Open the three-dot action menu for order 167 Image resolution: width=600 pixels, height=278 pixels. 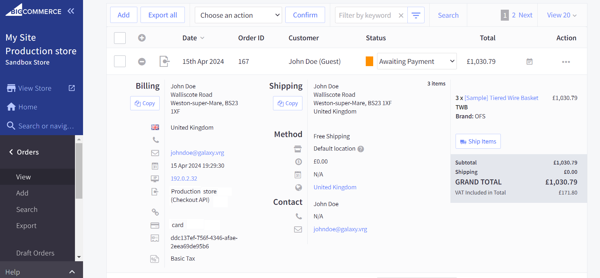tap(566, 62)
